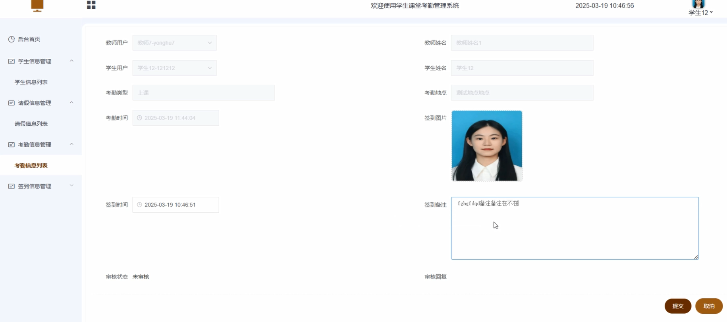Image resolution: width=727 pixels, height=322 pixels.
Task: Click the 审核状态 label
Action: [117, 277]
